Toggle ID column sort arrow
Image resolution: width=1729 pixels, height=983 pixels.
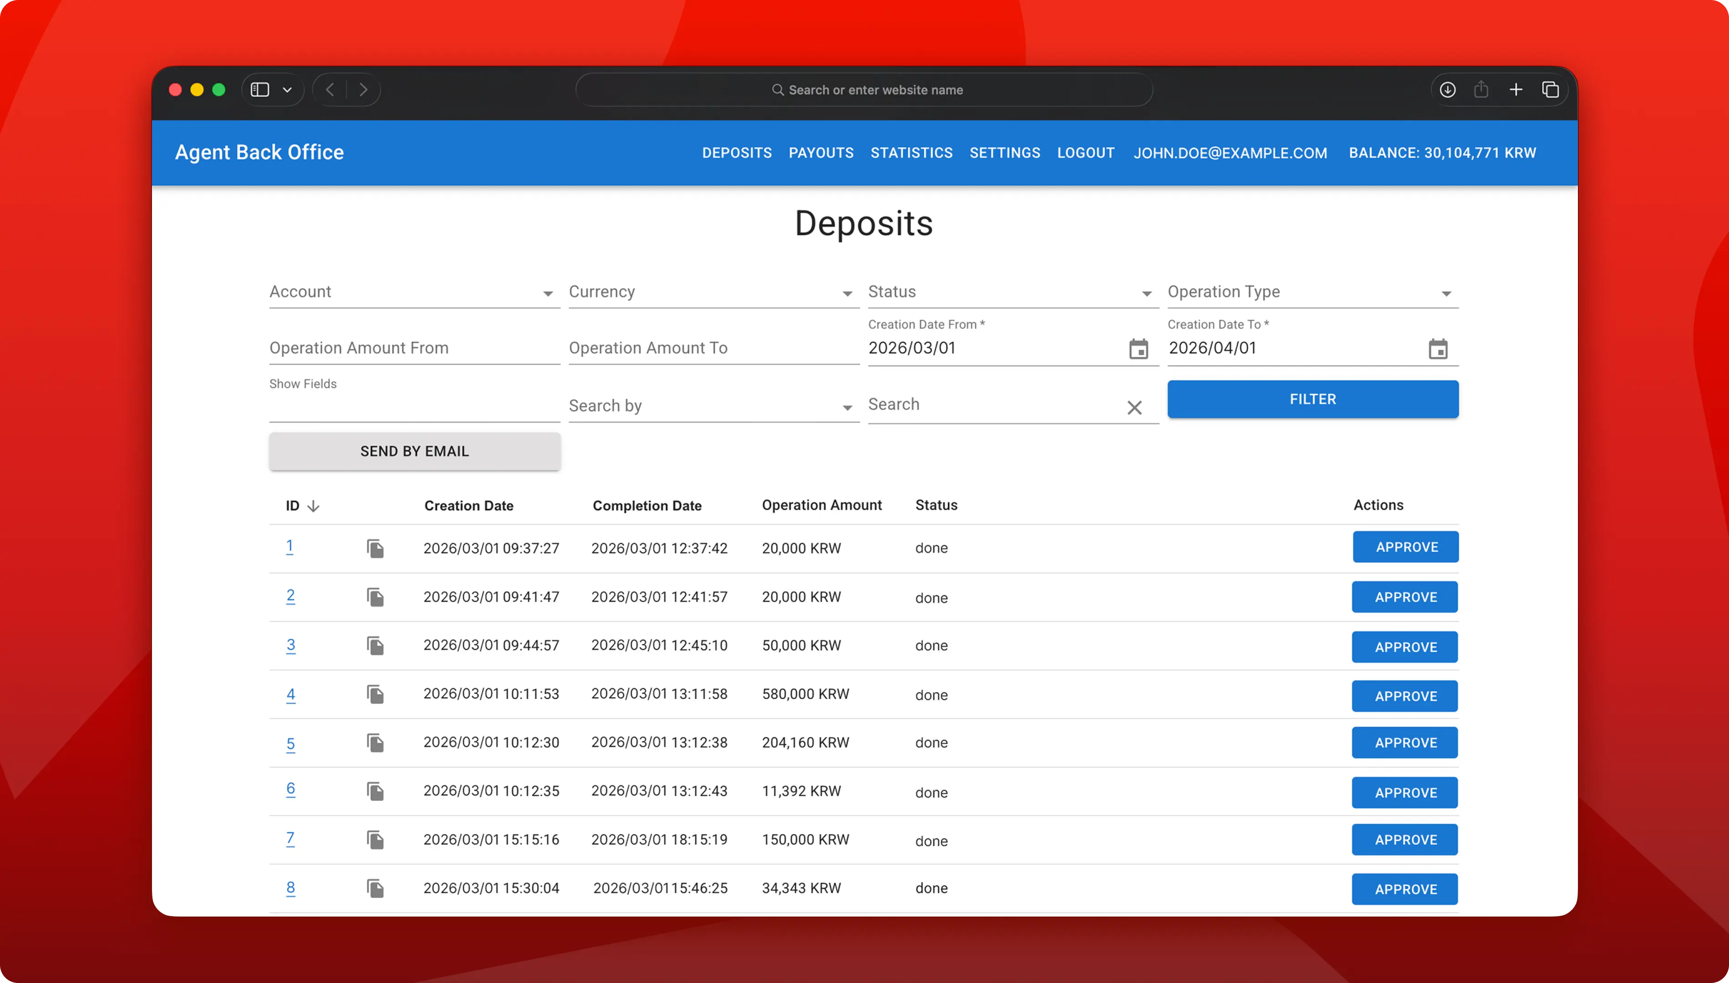313,506
